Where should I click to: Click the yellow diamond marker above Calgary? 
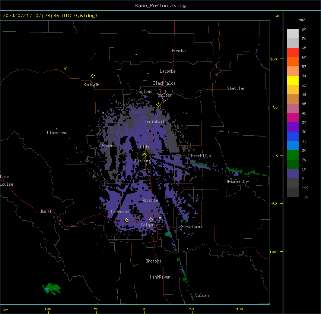coord(151,220)
